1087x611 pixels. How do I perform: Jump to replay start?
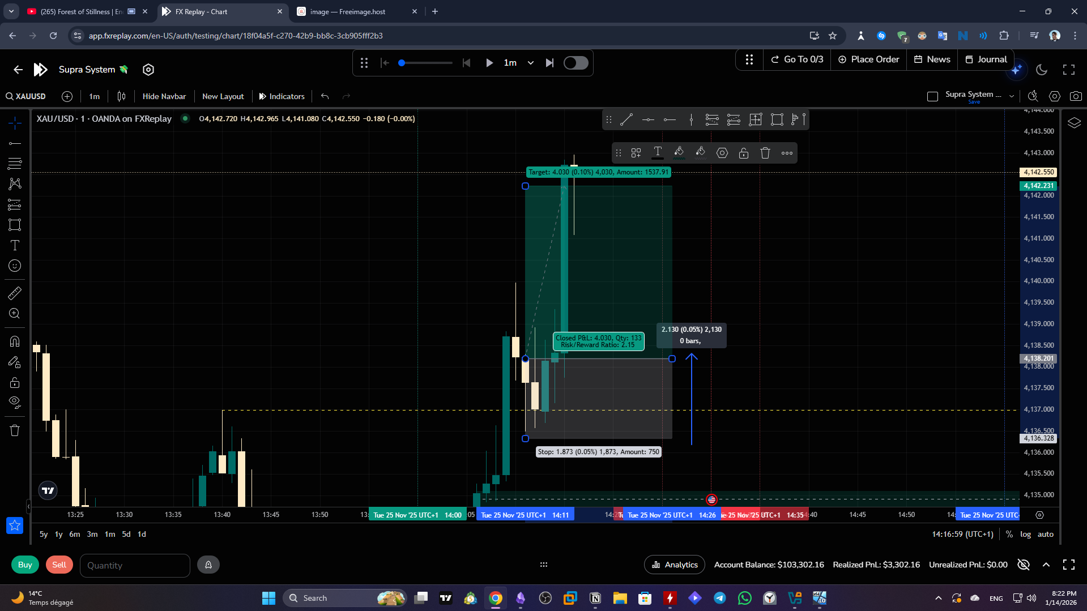385,63
